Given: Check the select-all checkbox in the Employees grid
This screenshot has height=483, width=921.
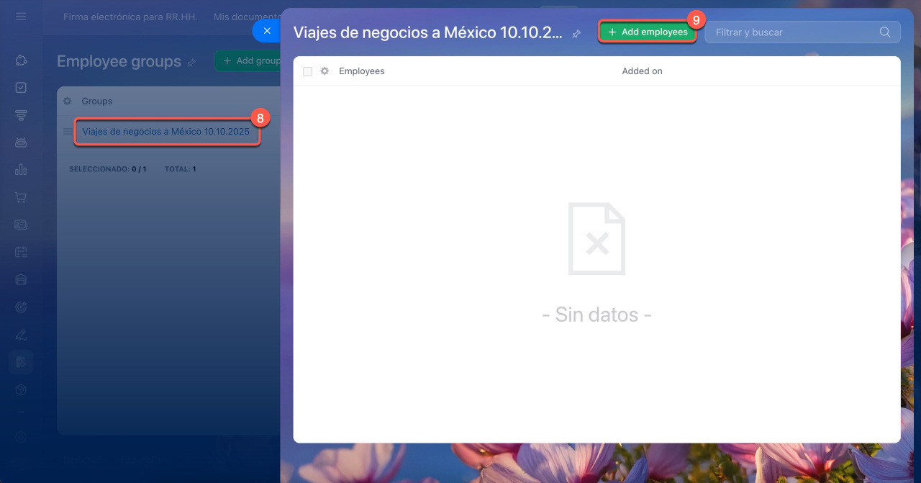Looking at the screenshot, I should [308, 71].
